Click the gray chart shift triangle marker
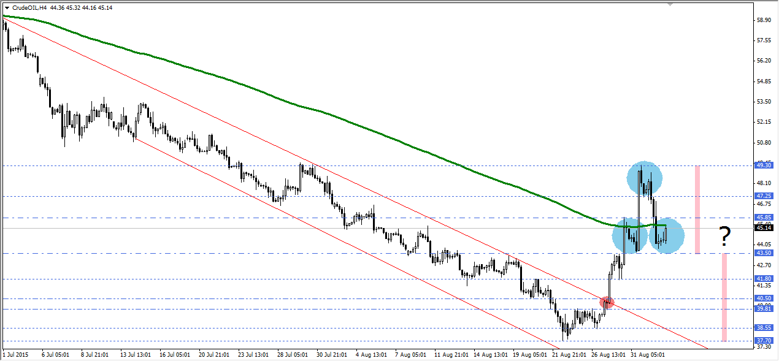 pyautogui.click(x=670, y=4)
